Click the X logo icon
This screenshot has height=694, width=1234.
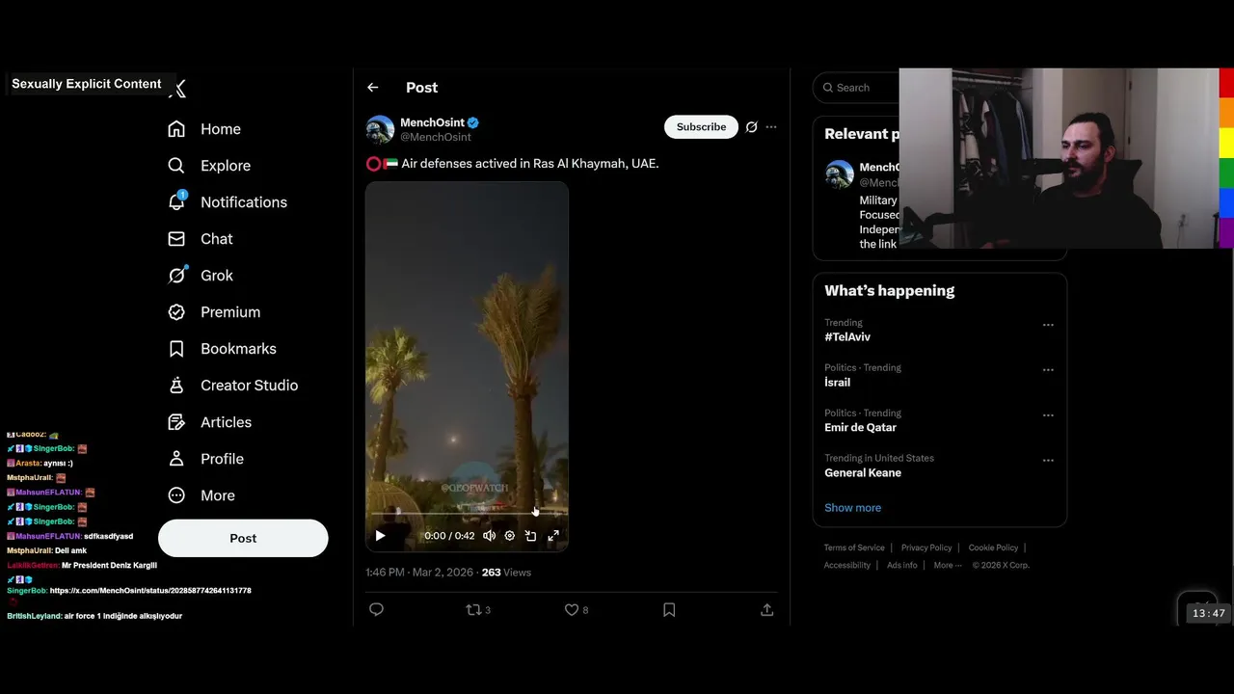(178, 89)
